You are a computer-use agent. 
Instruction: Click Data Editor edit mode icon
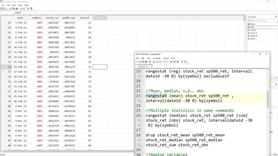(2, 9)
